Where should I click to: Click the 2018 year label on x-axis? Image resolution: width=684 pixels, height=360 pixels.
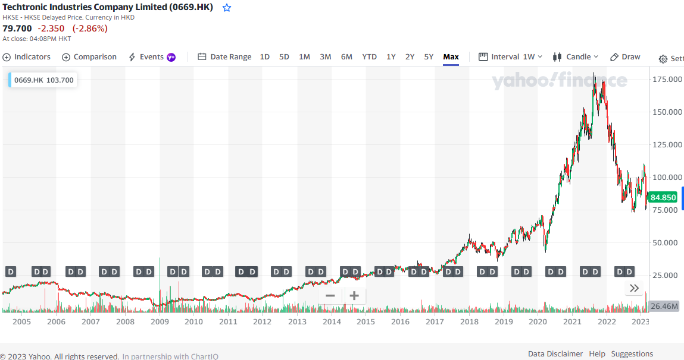[469, 322]
